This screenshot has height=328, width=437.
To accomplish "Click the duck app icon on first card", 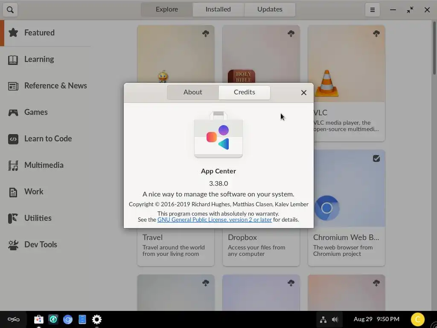I will [163, 76].
